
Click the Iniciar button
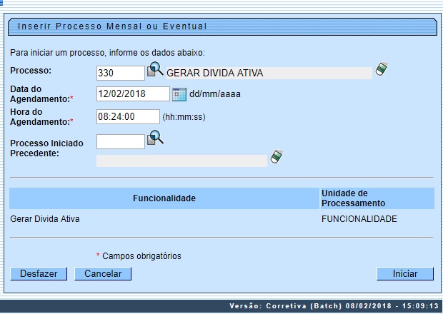[405, 273]
